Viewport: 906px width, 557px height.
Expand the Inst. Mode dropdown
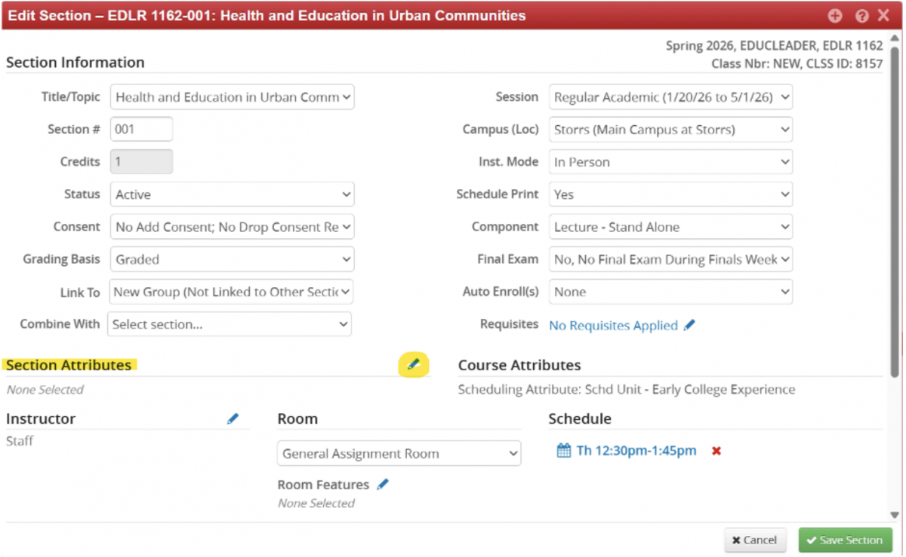point(670,162)
